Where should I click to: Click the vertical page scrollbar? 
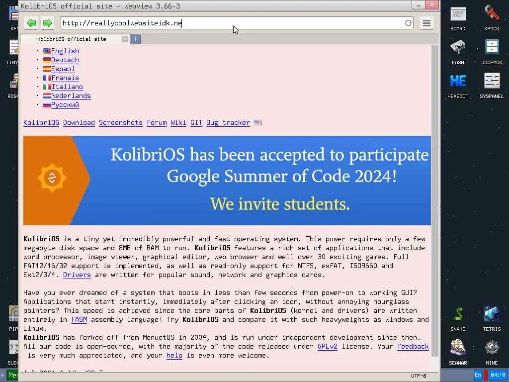click(x=435, y=201)
